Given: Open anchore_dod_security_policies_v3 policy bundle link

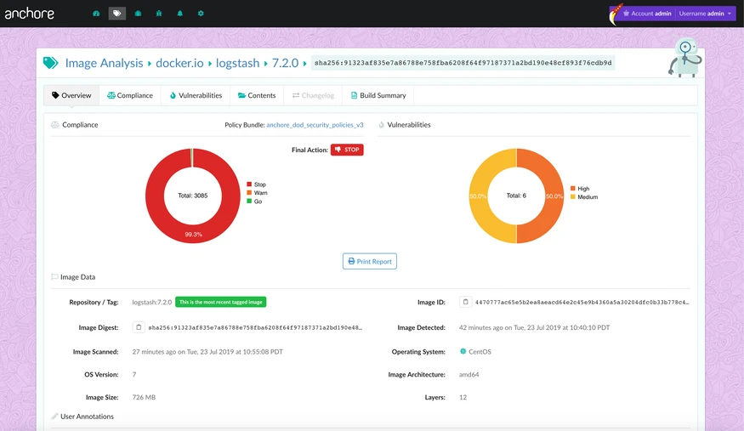Looking at the screenshot, I should [315, 125].
